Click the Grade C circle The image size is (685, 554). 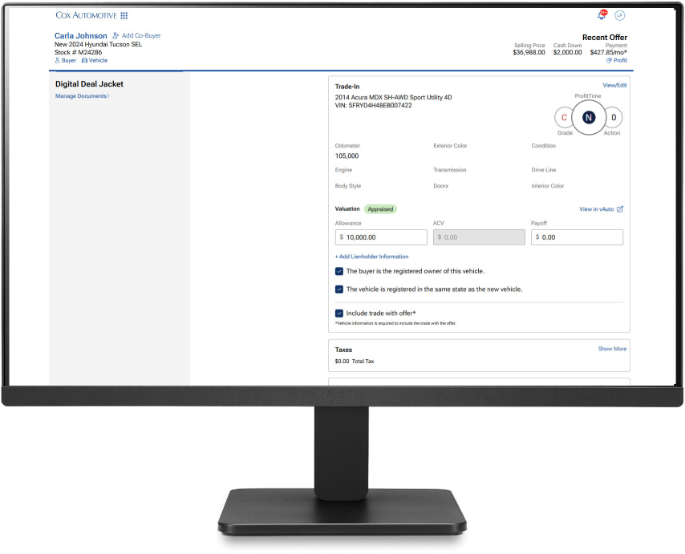[x=564, y=118]
